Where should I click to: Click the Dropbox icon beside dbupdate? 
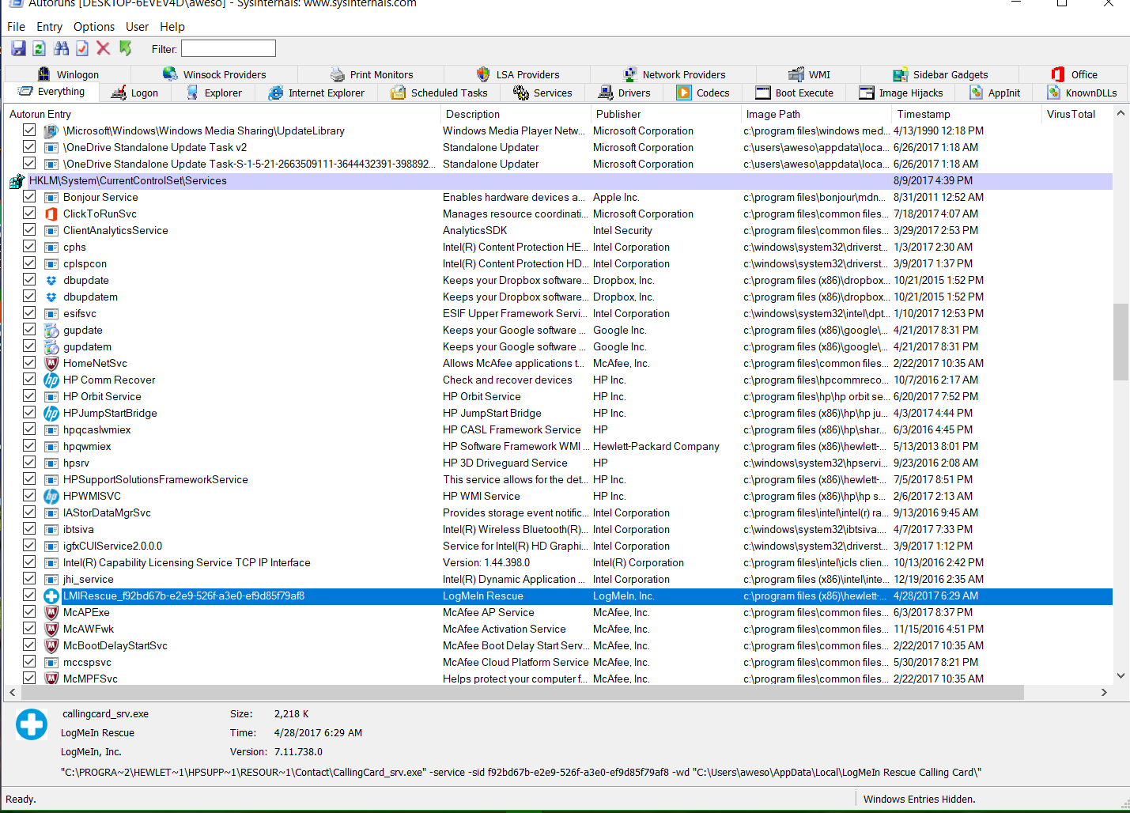click(51, 280)
